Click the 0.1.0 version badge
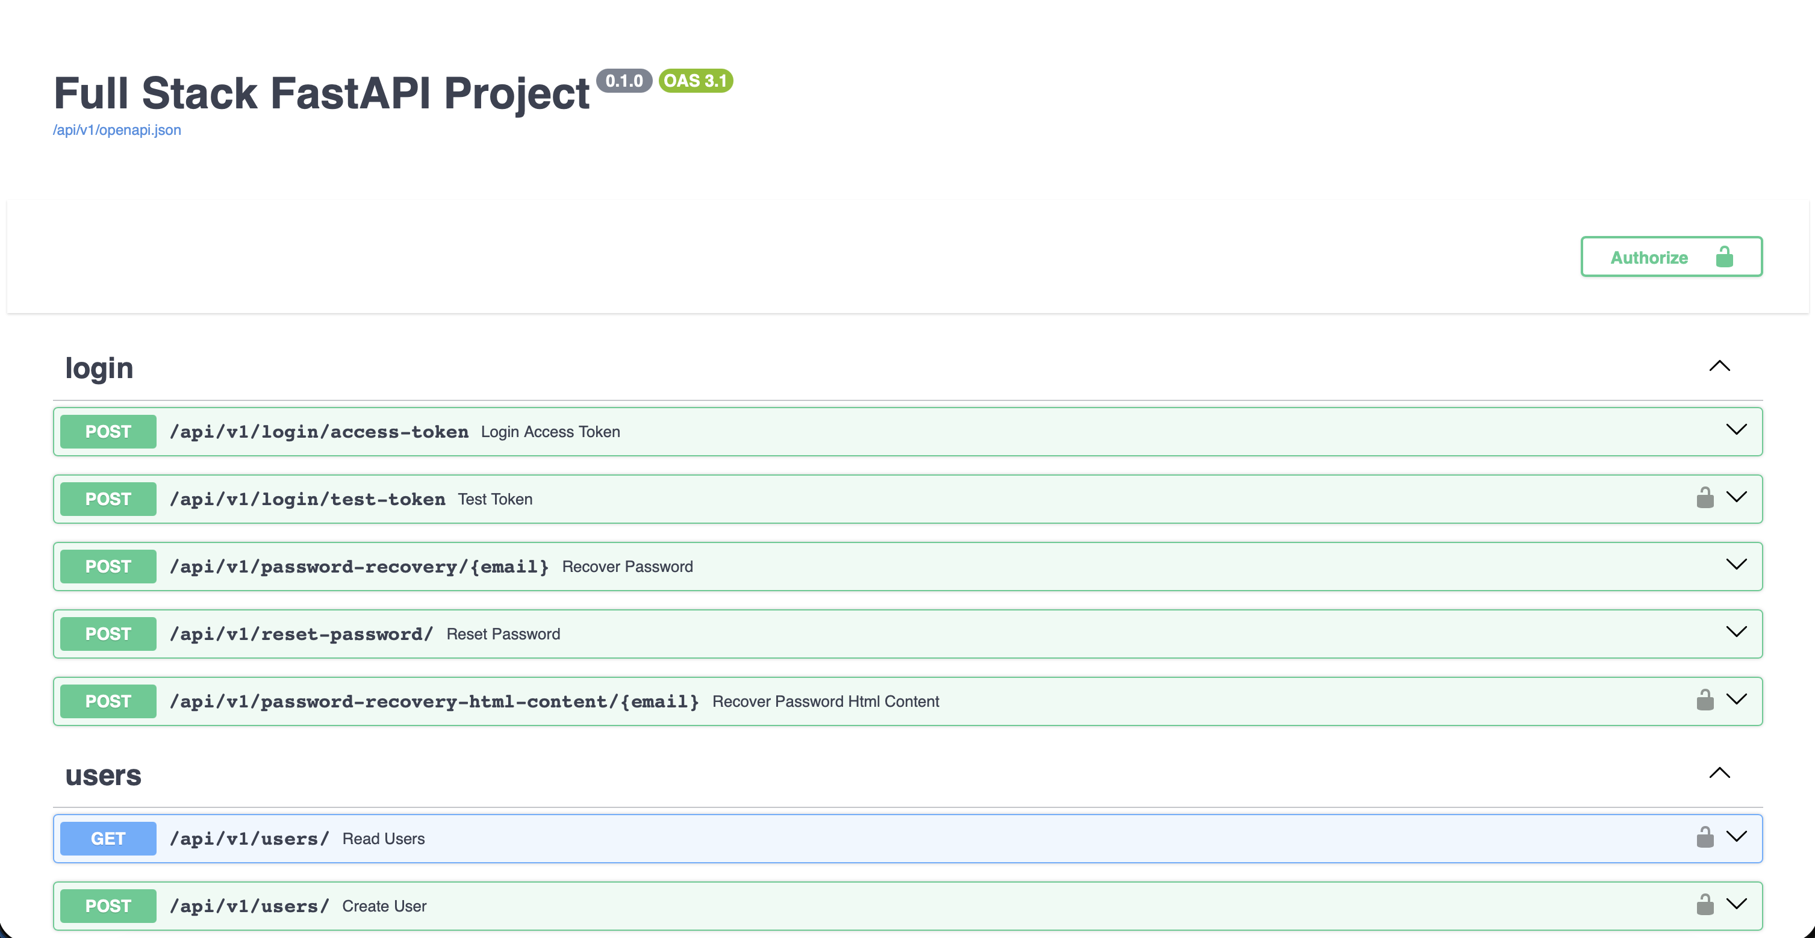The image size is (1815, 938). click(624, 81)
